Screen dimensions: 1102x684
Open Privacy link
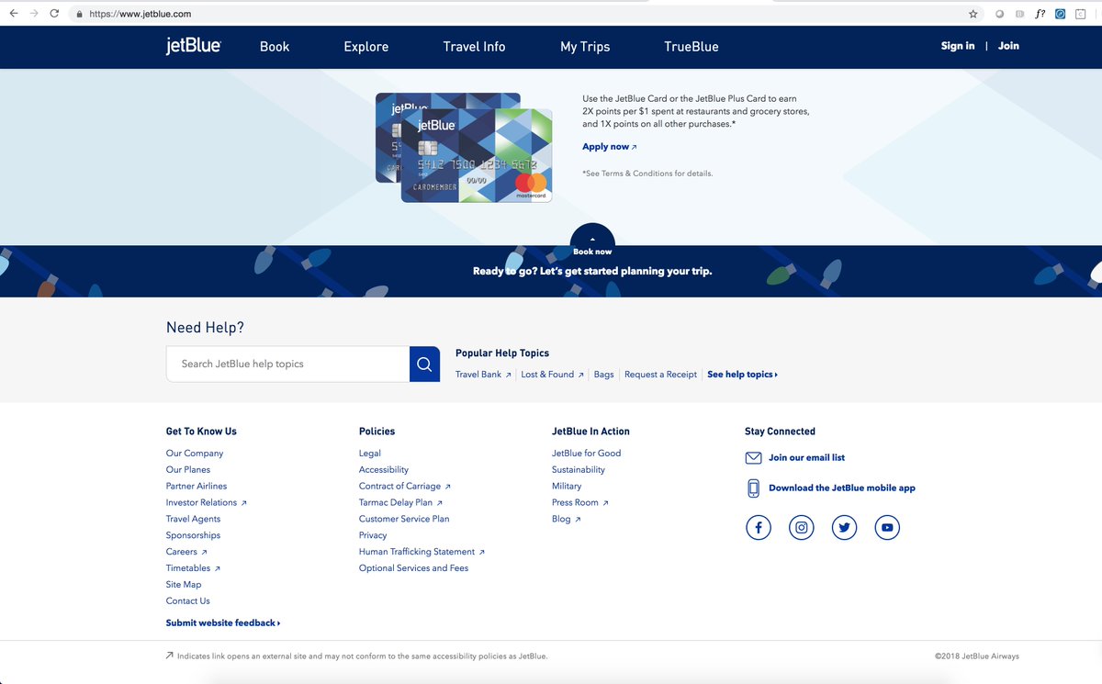373,536
